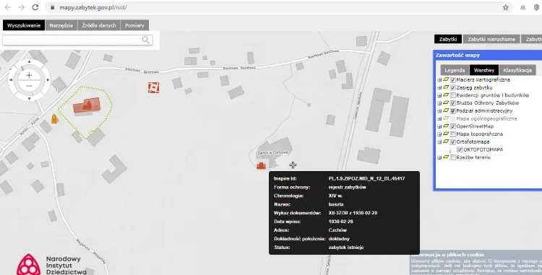Toggle the Podział administracyjny checkbox
Screen dimensions: 542x275
pos(453,110)
